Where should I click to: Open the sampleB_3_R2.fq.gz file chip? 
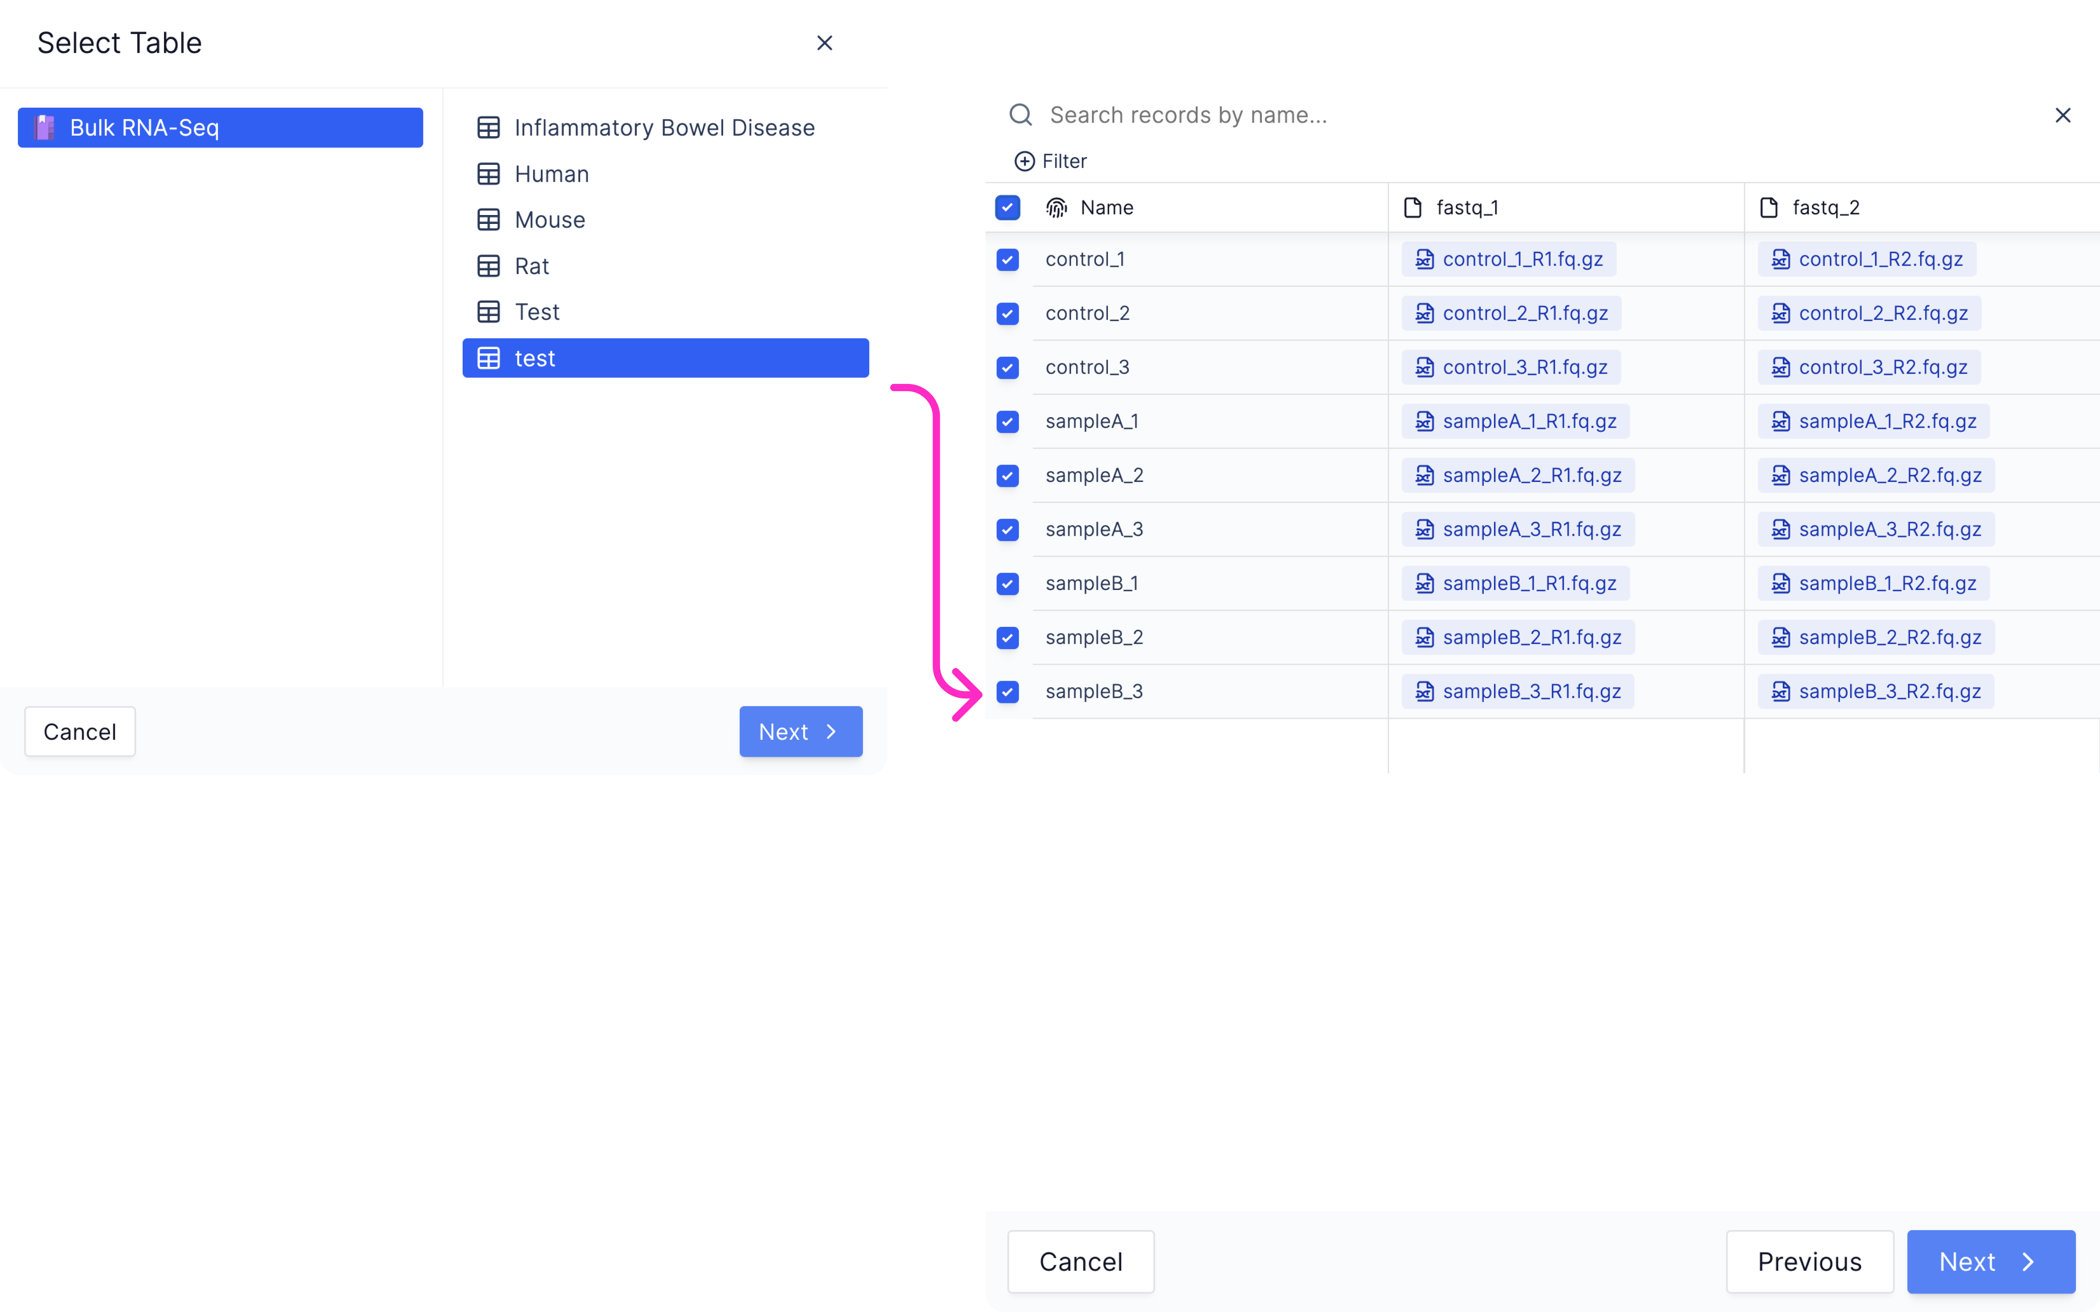[x=1876, y=692]
